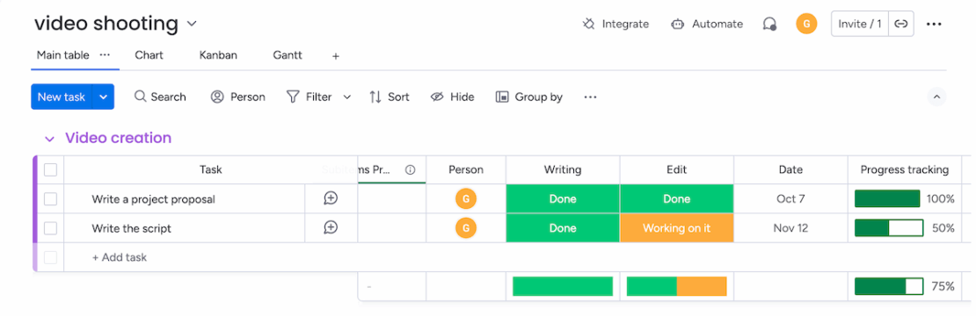Start conversation on Write a project proposal
This screenshot has height=316, width=976.
pos(331,198)
